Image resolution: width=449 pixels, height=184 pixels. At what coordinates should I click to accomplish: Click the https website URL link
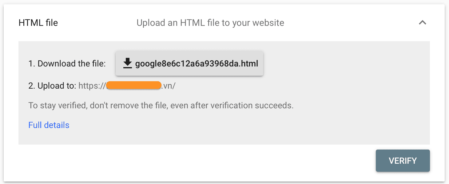(127, 86)
